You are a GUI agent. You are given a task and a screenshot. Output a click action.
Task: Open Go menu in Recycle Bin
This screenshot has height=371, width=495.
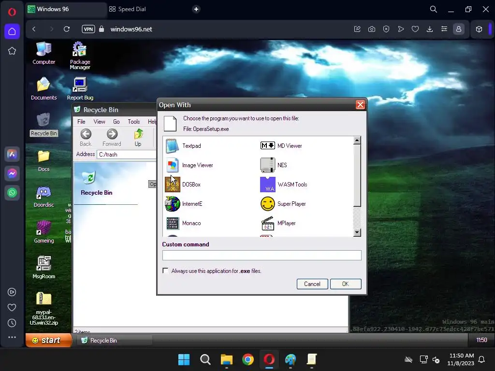[x=116, y=121]
